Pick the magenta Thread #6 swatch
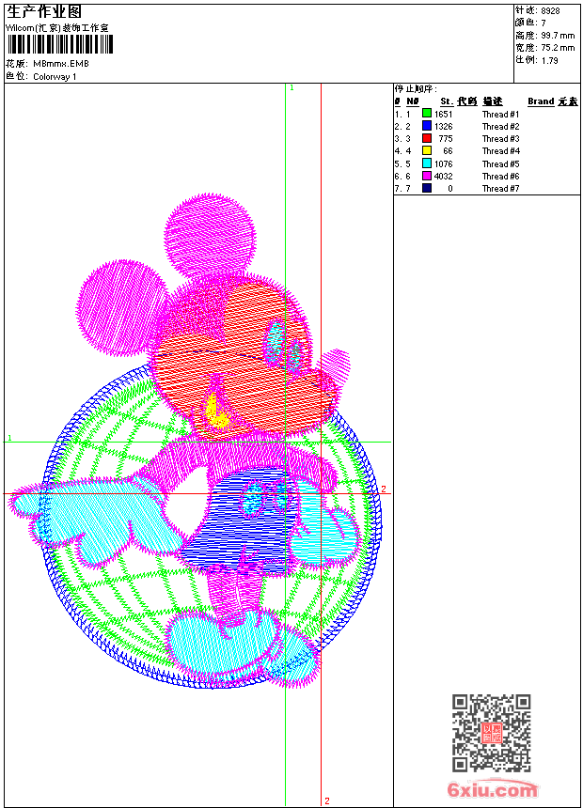The width and height of the screenshot is (583, 808). [427, 176]
